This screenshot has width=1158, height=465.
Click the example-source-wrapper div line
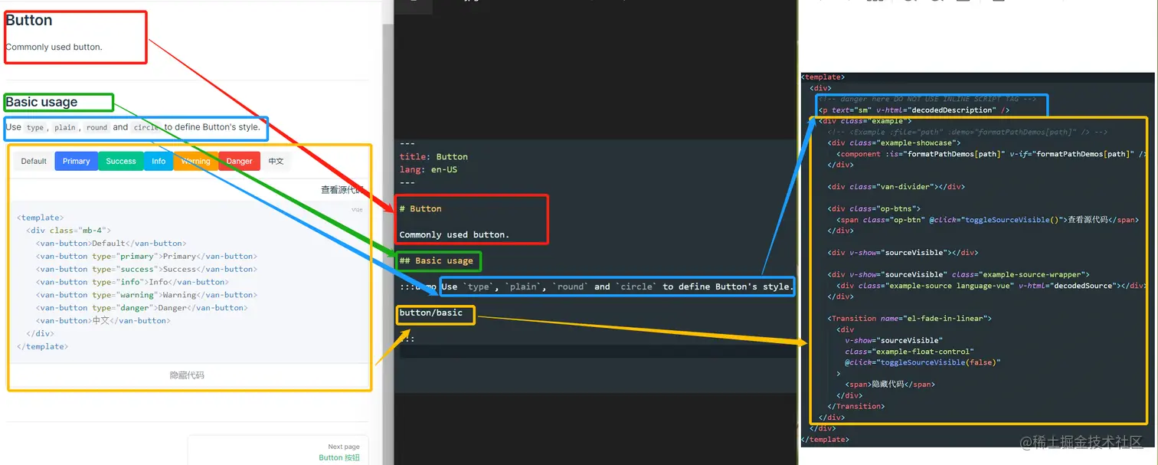point(958,274)
